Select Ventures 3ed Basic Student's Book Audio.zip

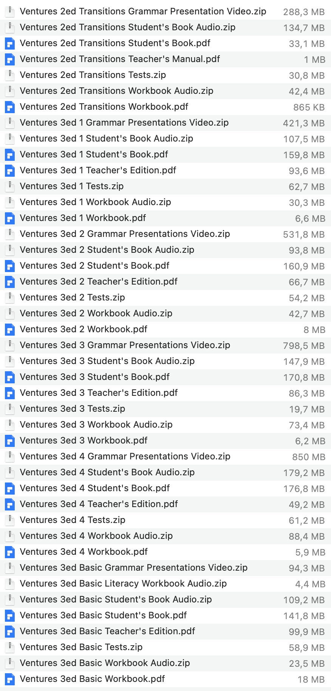(x=116, y=599)
